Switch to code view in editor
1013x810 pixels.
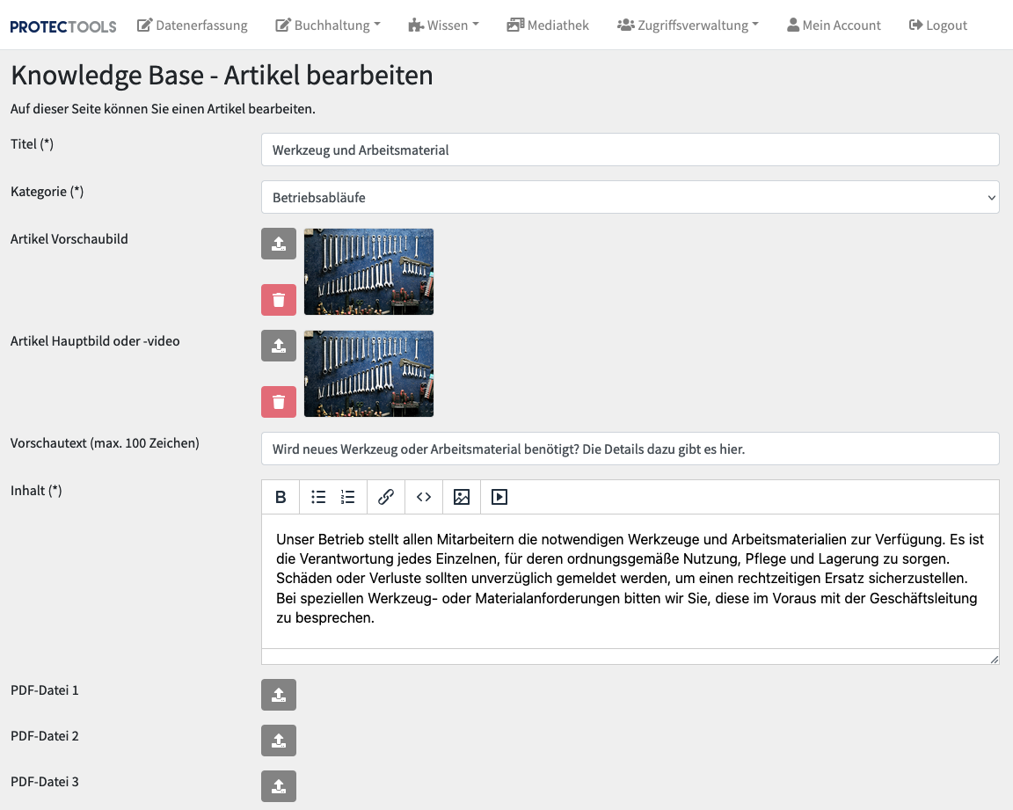pyautogui.click(x=424, y=497)
